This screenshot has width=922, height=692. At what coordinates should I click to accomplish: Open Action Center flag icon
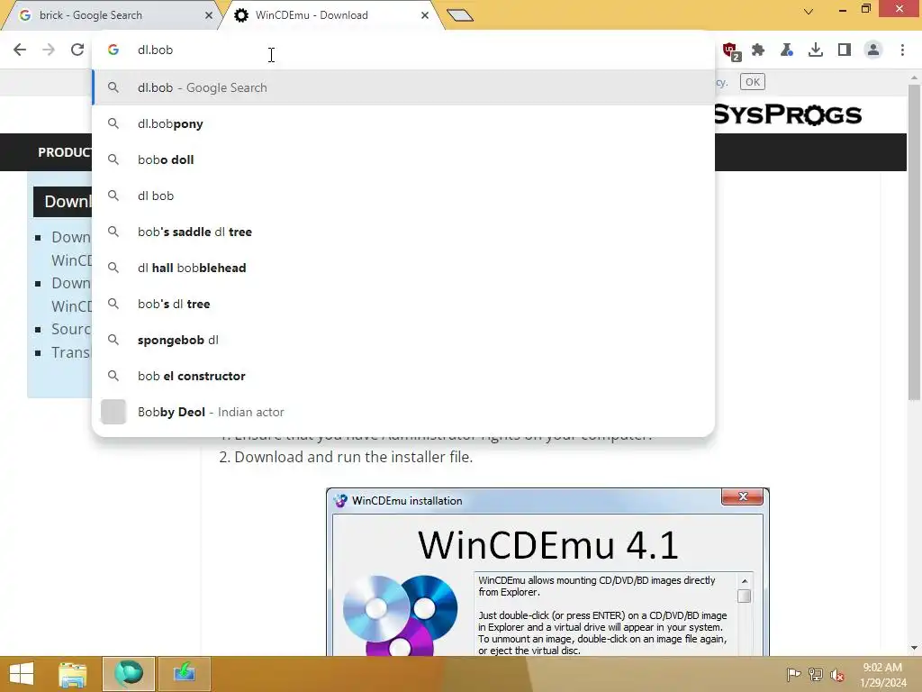click(x=793, y=674)
